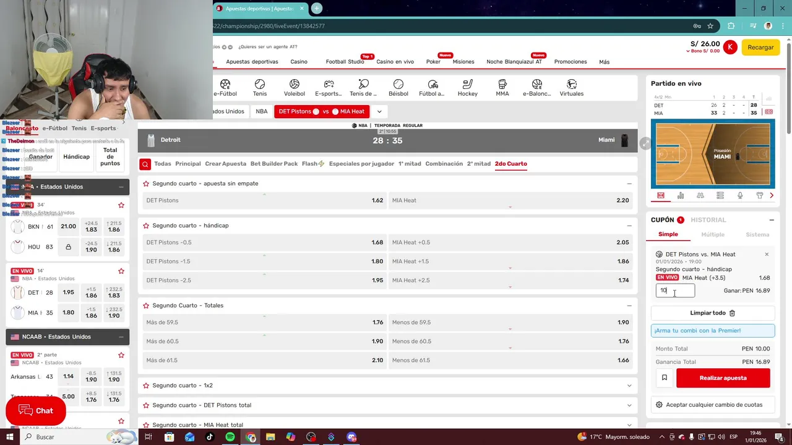This screenshot has width=792, height=445.
Task: Open the jersey lineups tracker icon
Action: [x=760, y=195]
